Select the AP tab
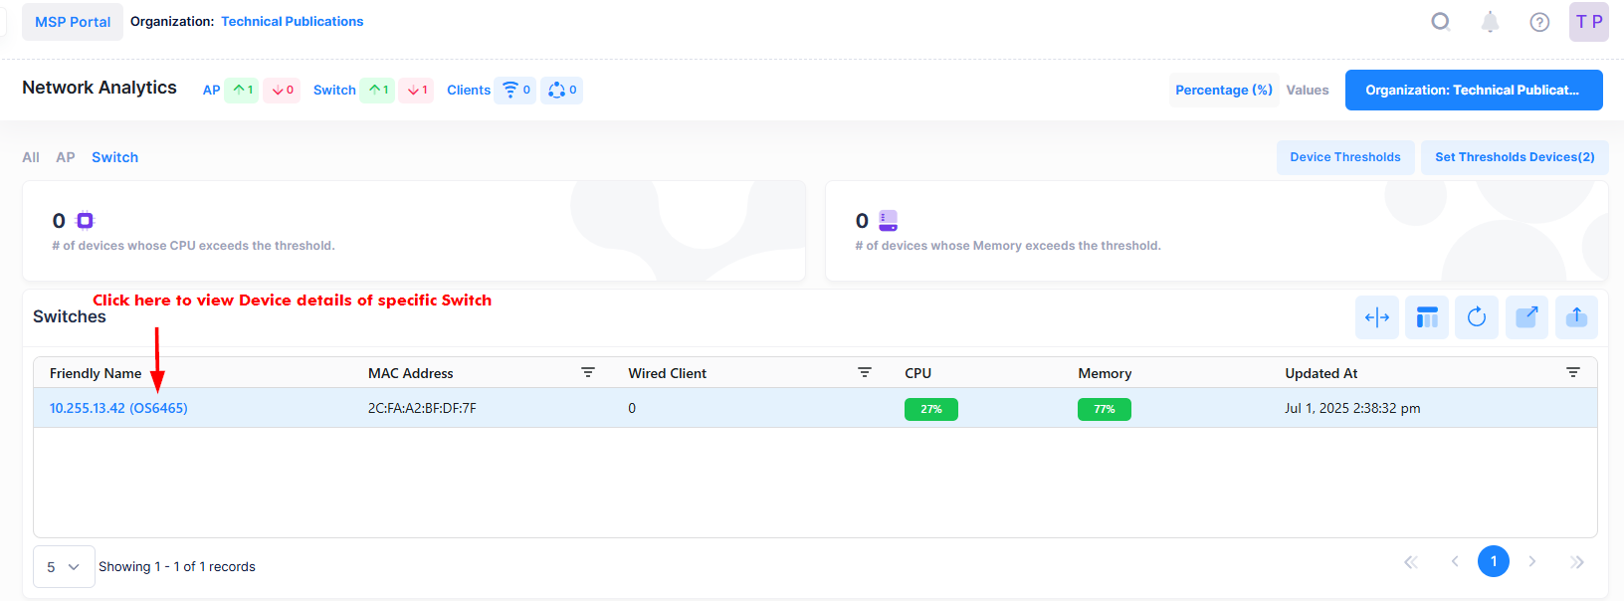 [x=66, y=157]
